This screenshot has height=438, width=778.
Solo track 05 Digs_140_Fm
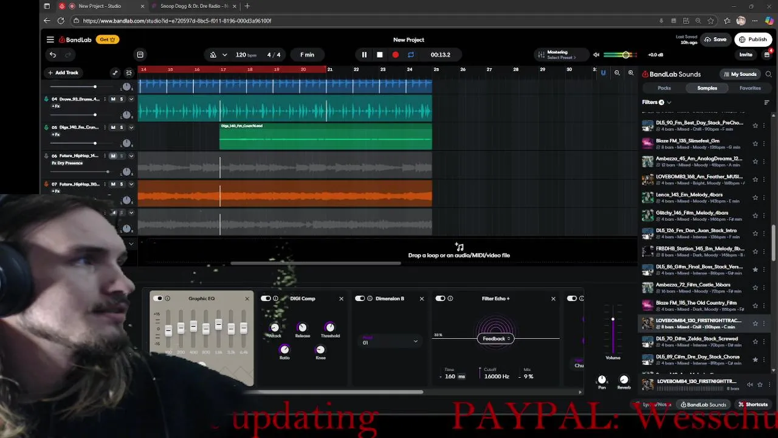coord(121,128)
